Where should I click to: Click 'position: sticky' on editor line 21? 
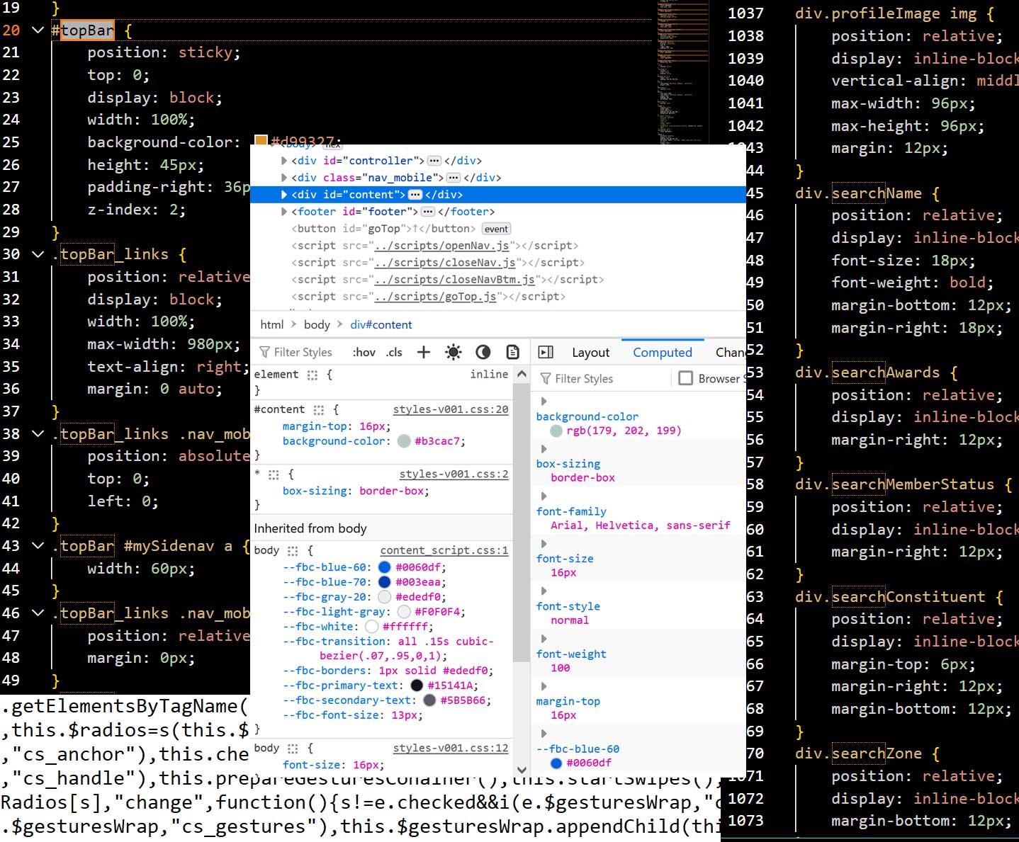[x=164, y=52]
